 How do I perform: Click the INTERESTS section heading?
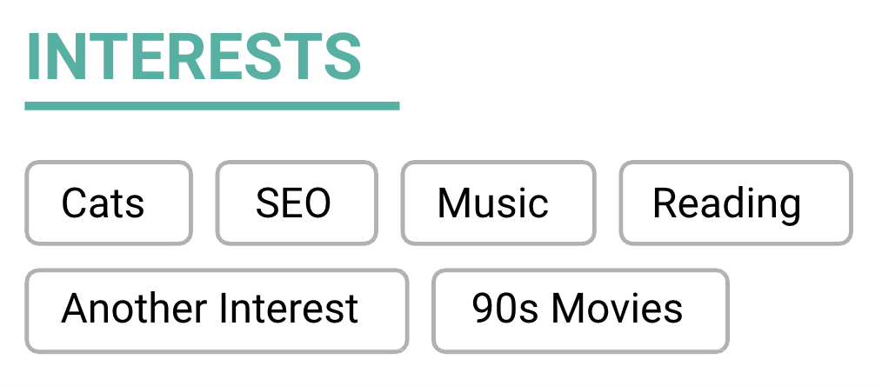[194, 57]
